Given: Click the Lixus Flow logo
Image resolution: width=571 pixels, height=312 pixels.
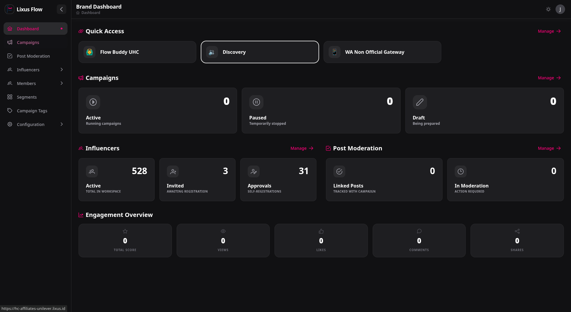Looking at the screenshot, I should pos(10,9).
